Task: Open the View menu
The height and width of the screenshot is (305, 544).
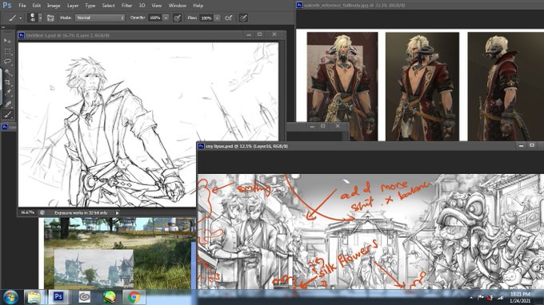Action: point(157,6)
